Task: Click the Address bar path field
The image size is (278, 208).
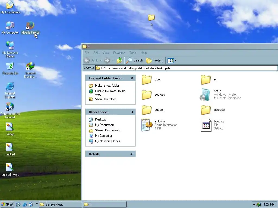Action: point(186,68)
